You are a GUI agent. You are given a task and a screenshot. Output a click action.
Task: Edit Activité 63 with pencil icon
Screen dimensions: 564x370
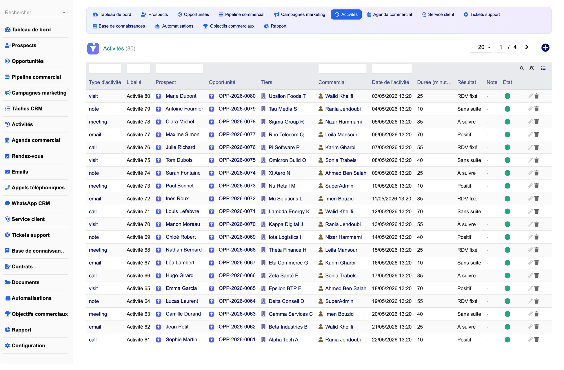(530, 314)
